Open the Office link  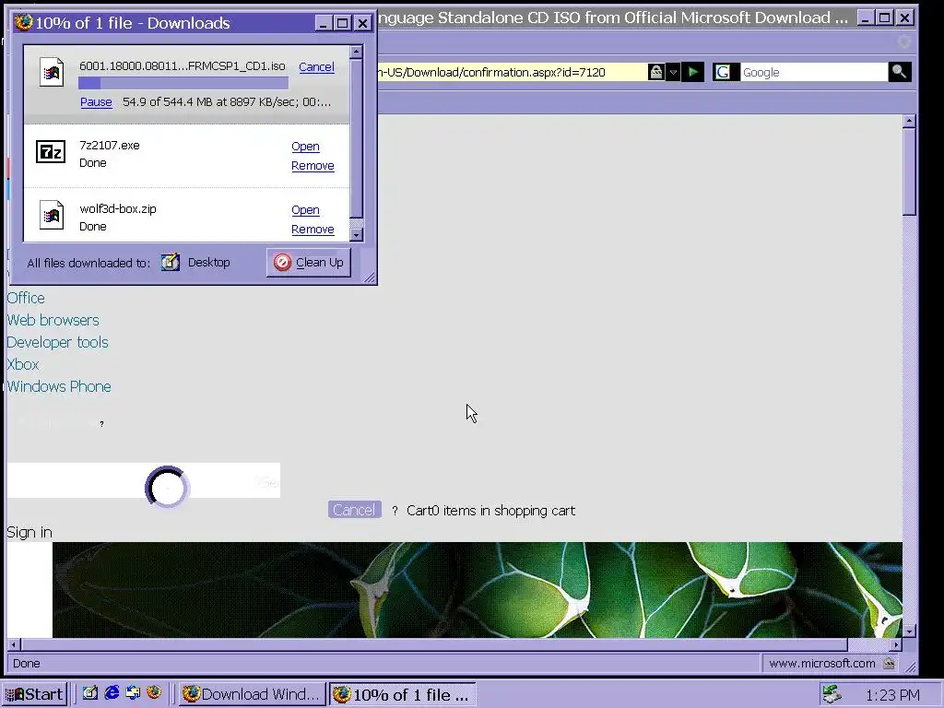[26, 298]
